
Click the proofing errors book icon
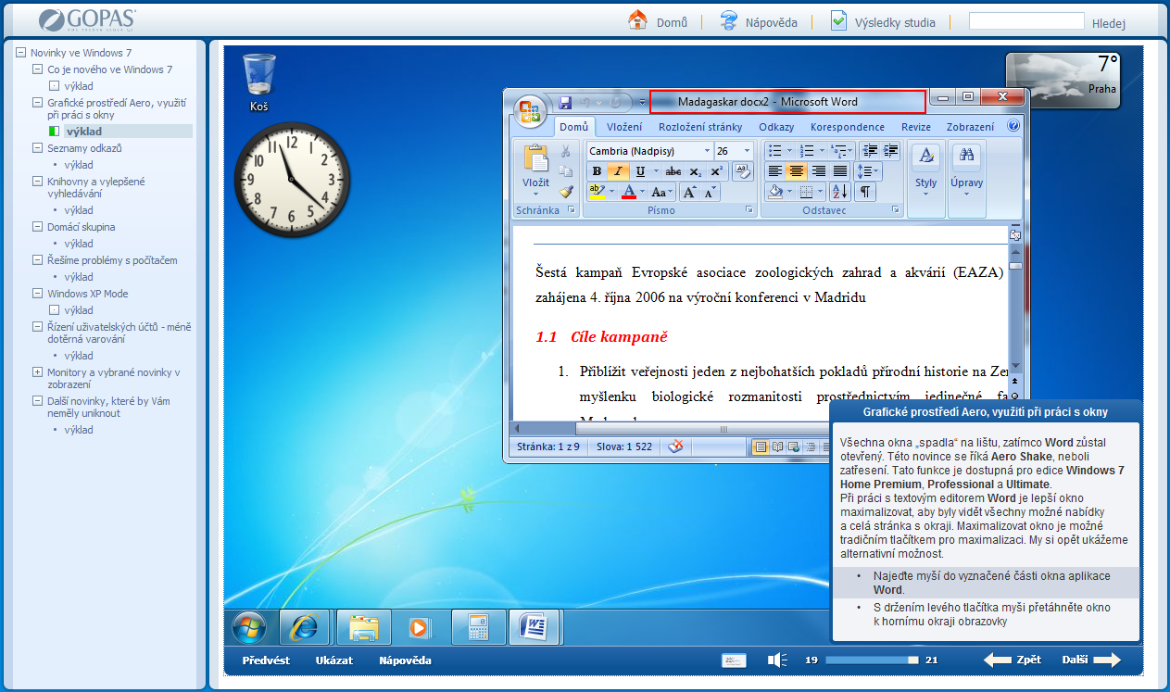676,447
